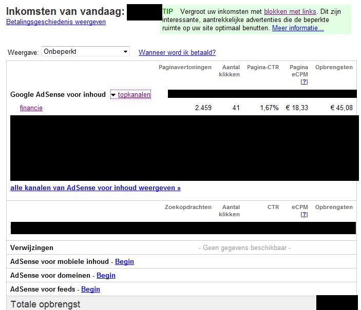Expand the Weergave 'Onbeperkt' dropdown

coord(85,51)
